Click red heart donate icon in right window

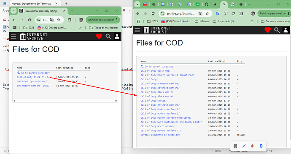point(268,30)
